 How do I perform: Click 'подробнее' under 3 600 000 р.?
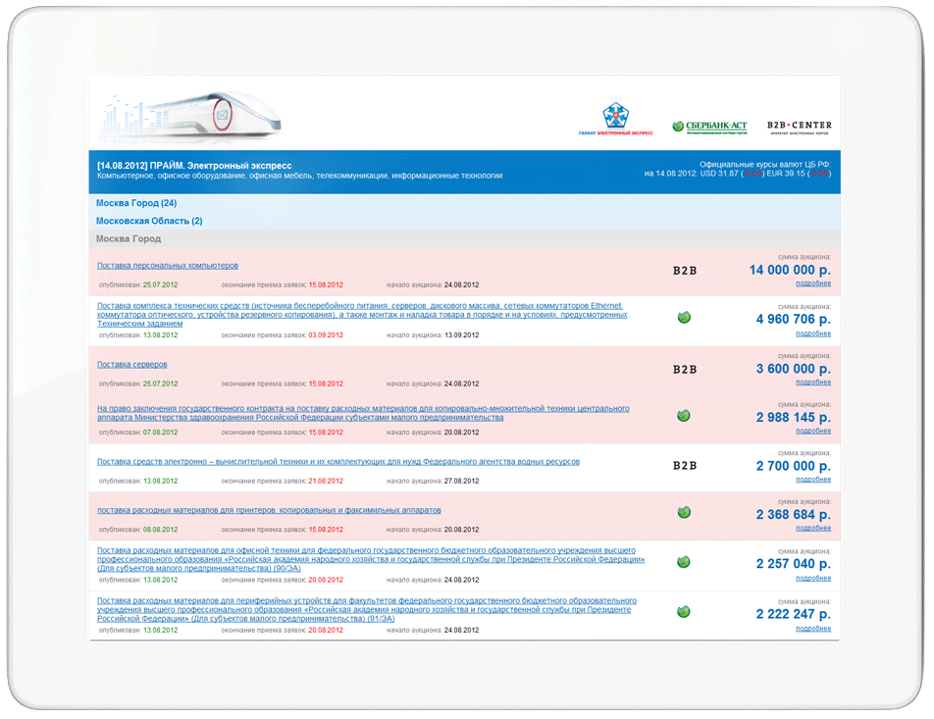pos(813,383)
